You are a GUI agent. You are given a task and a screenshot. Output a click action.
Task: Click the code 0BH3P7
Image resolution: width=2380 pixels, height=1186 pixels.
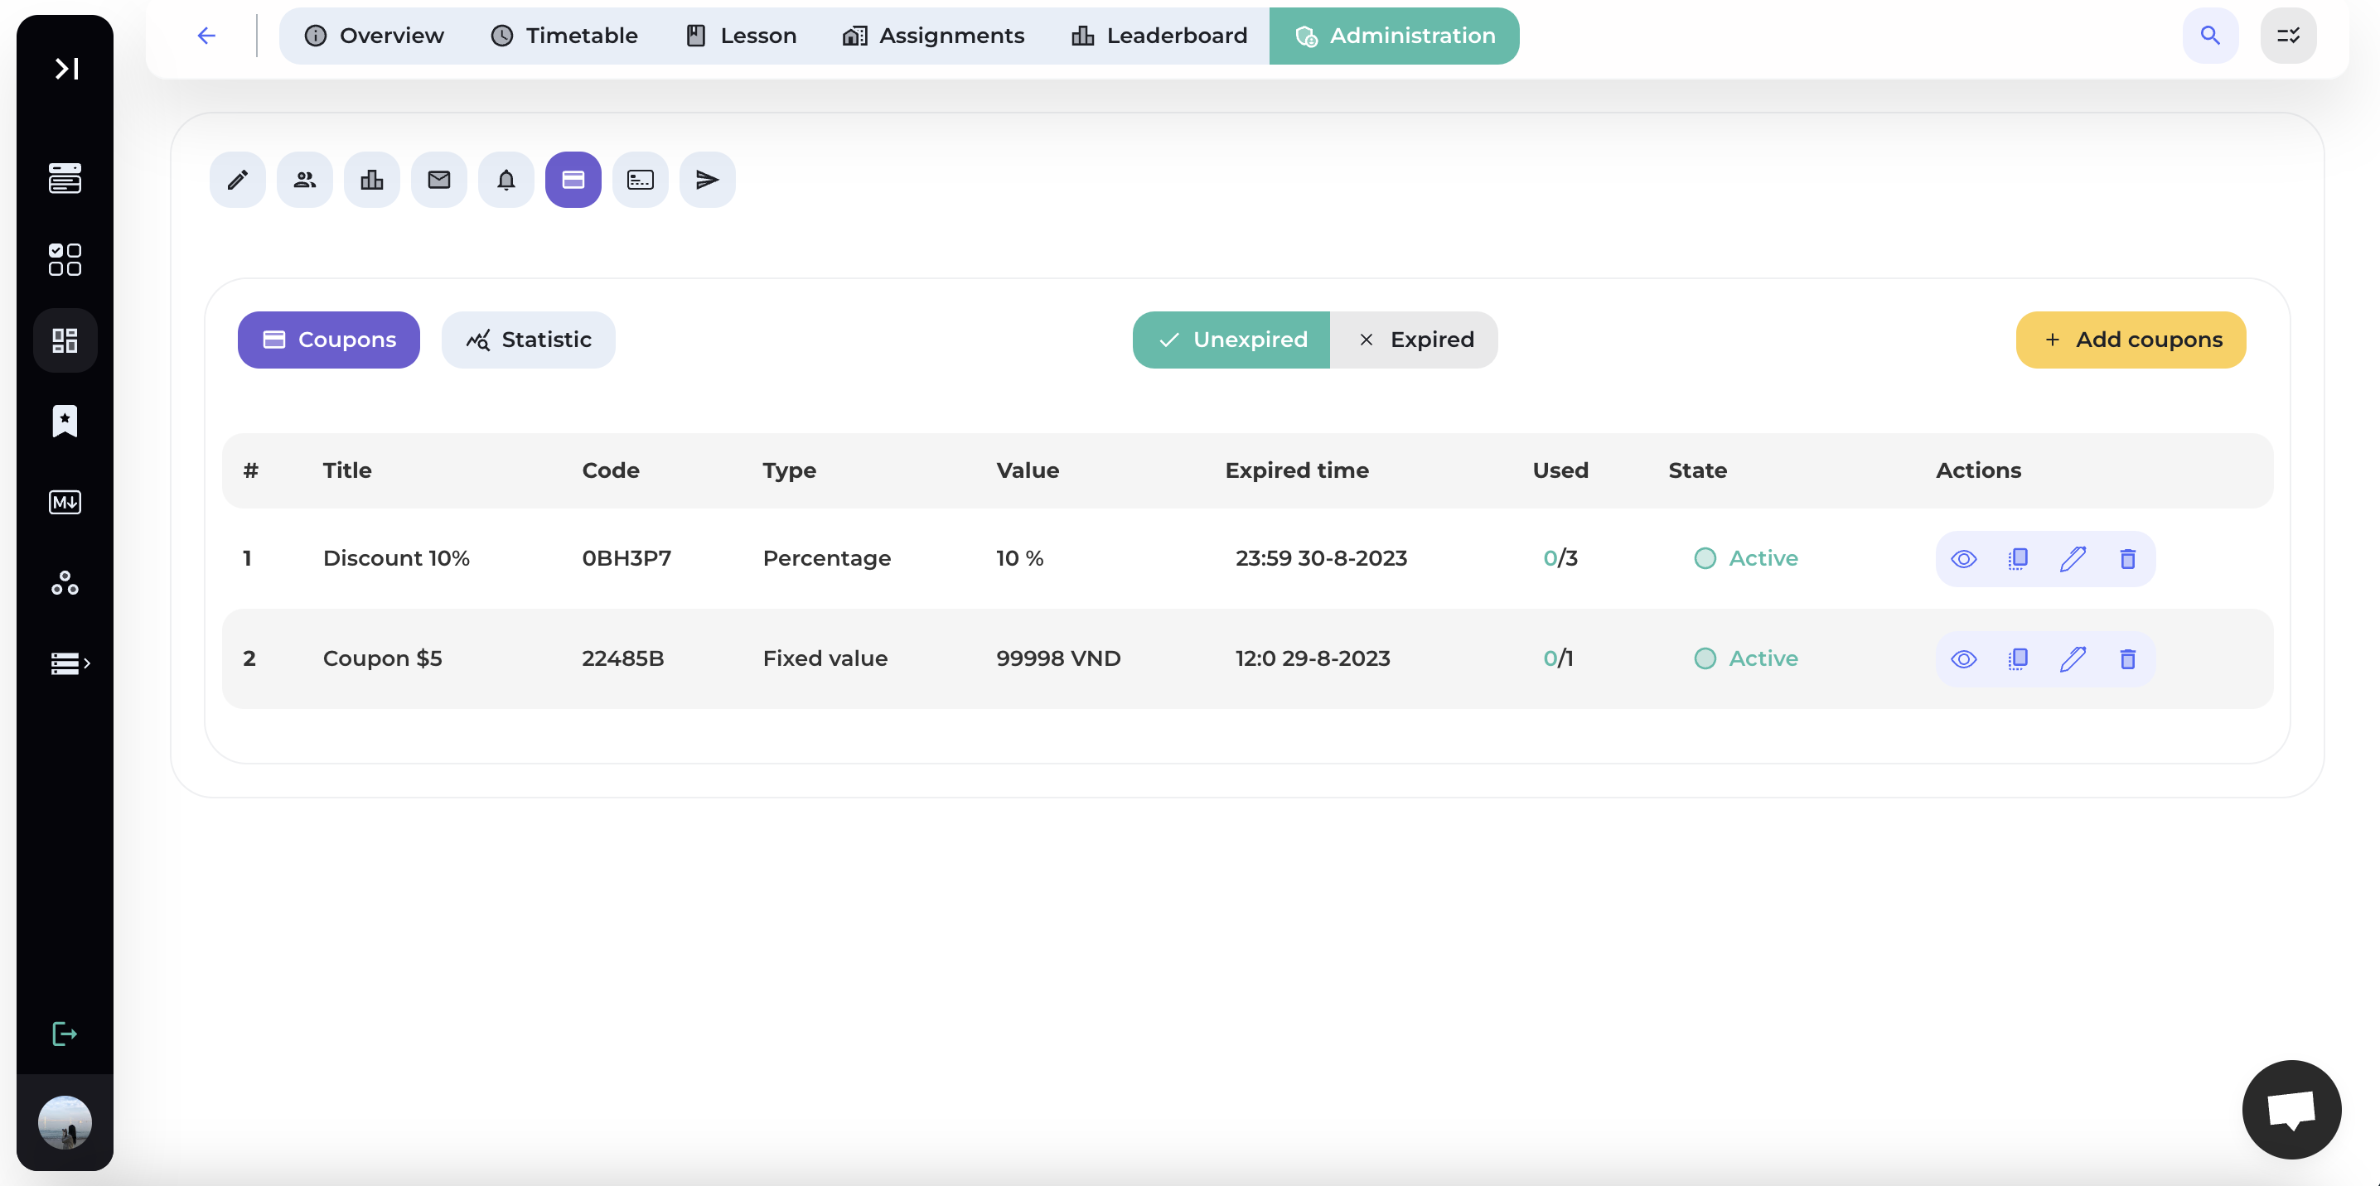coord(626,559)
